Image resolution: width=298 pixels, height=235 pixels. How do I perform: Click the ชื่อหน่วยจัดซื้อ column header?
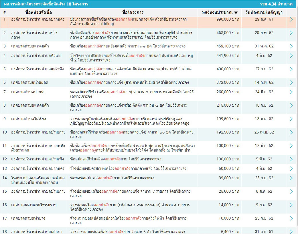pos(38,13)
